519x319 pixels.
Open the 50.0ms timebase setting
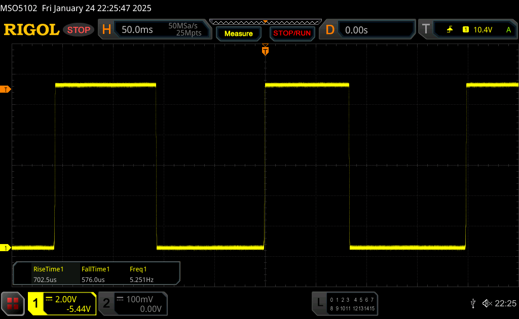pos(137,30)
